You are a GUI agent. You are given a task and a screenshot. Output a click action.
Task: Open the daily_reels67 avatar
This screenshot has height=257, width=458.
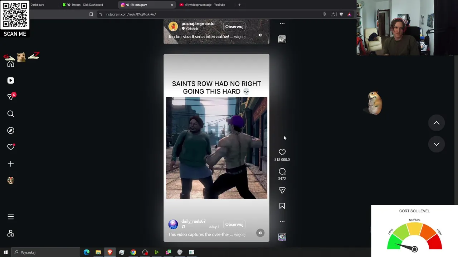[173, 224]
